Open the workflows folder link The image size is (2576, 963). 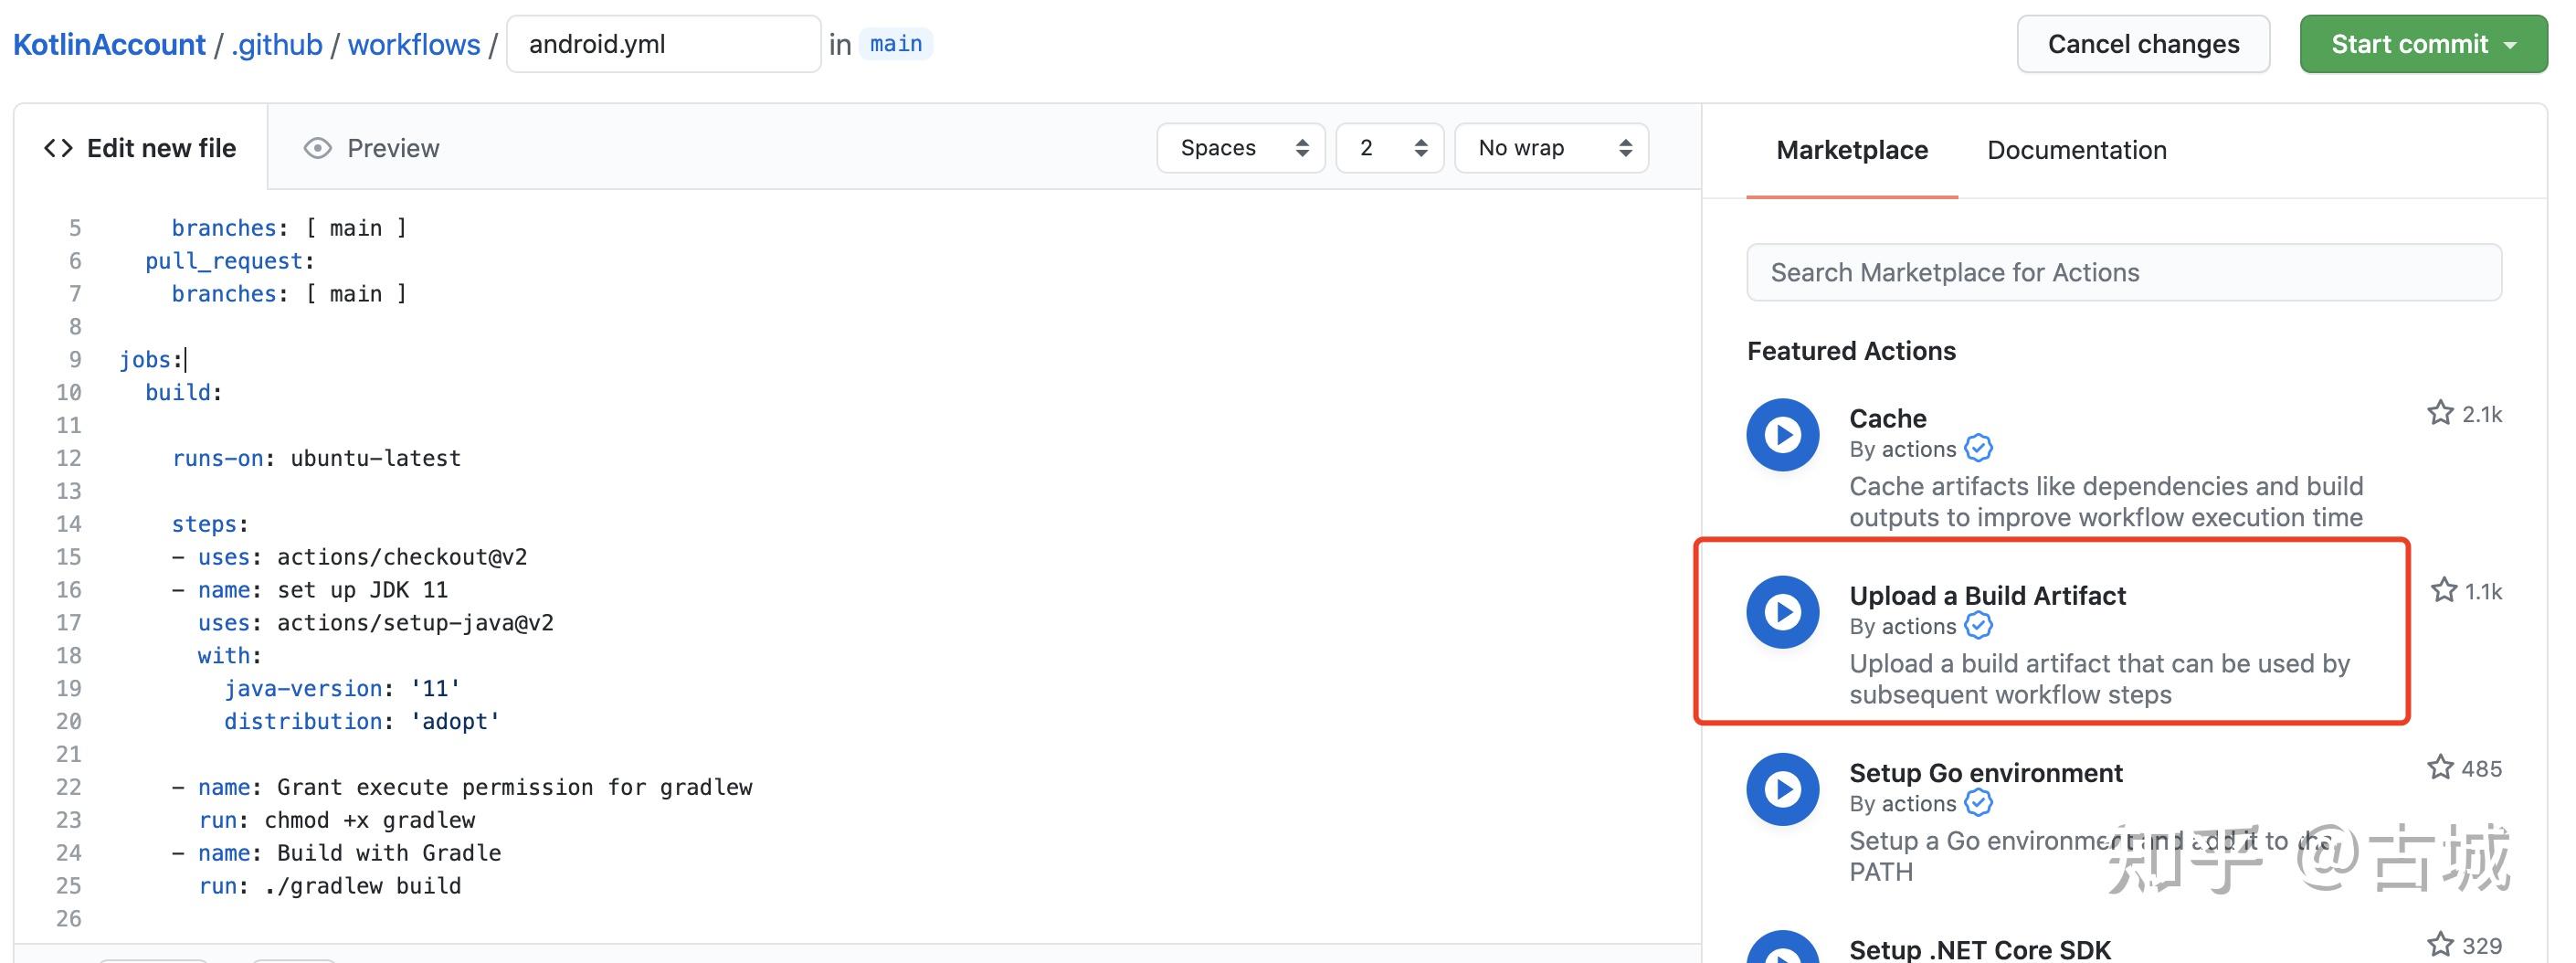[x=414, y=43]
